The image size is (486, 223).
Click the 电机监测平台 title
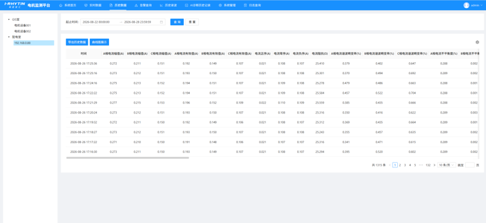click(39, 5)
